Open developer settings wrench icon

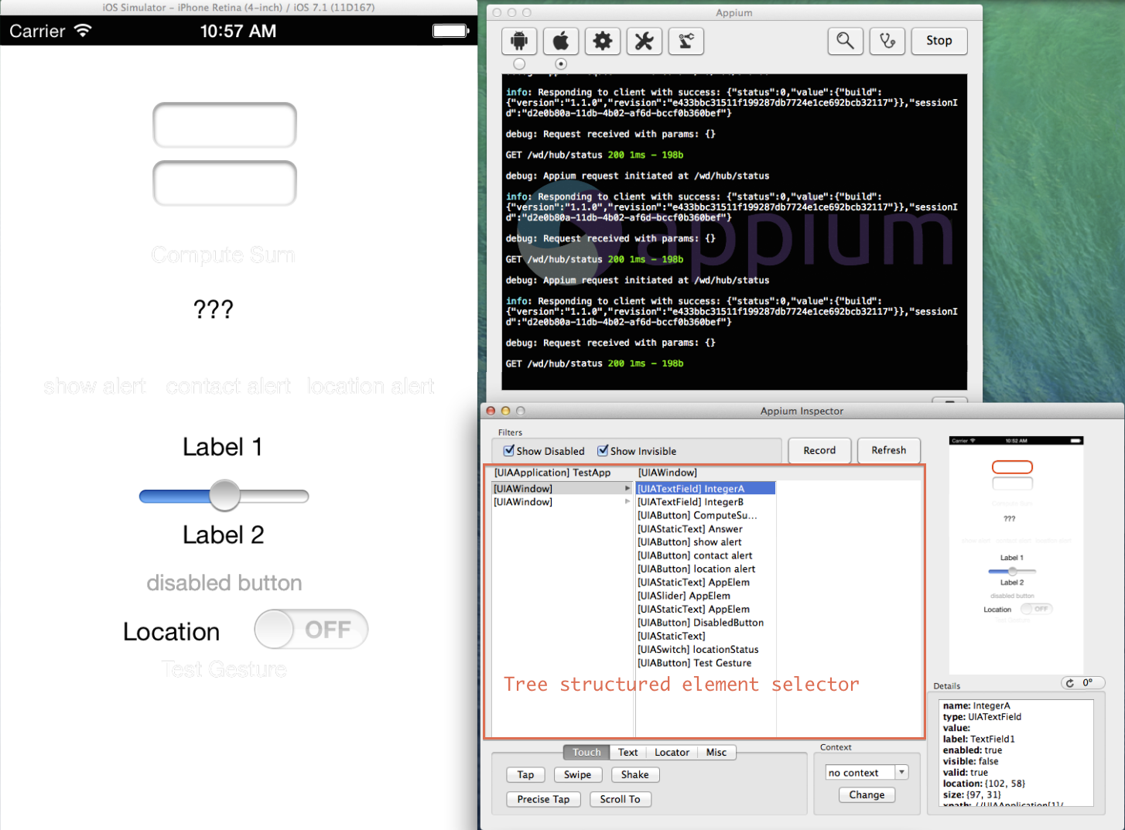pos(645,41)
